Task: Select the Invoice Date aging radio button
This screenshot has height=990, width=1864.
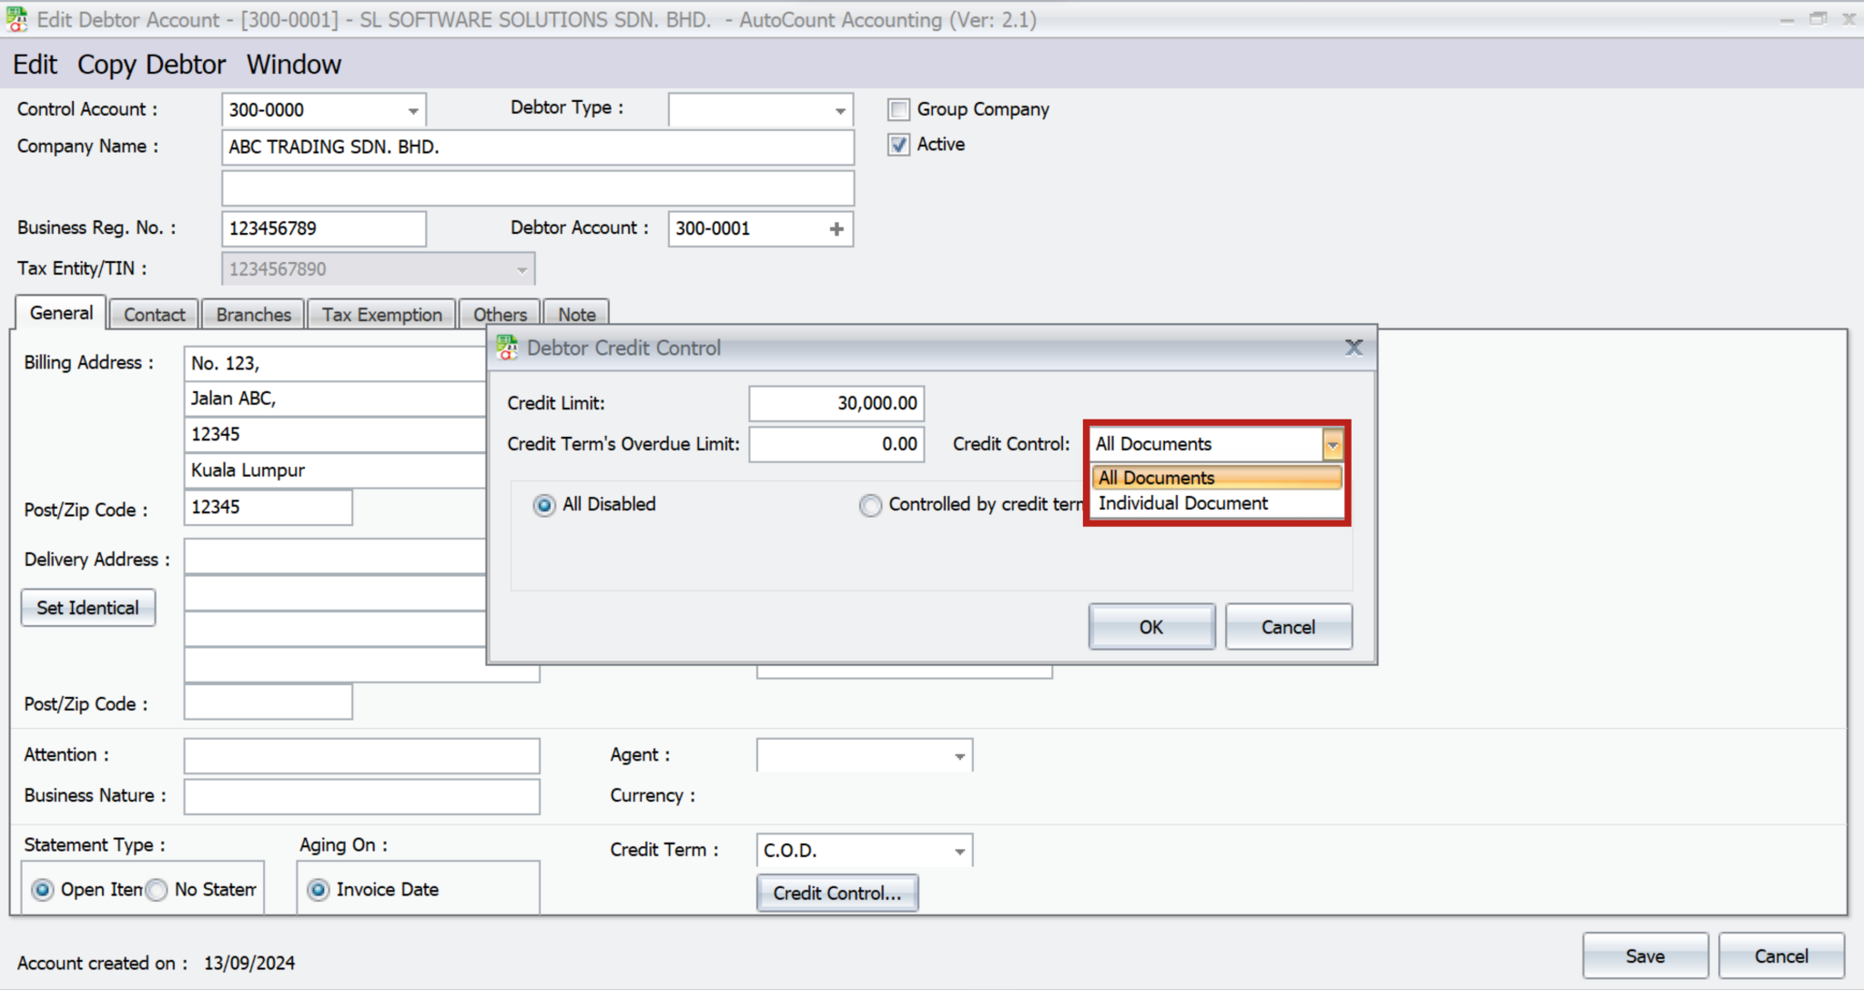Action: (x=319, y=890)
